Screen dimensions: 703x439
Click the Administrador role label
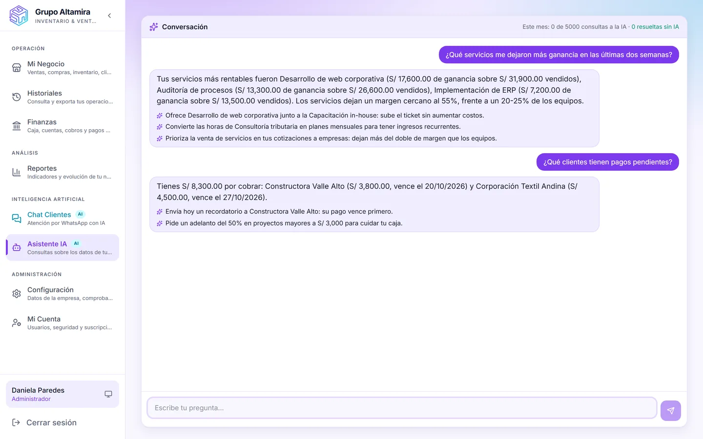(x=31, y=399)
